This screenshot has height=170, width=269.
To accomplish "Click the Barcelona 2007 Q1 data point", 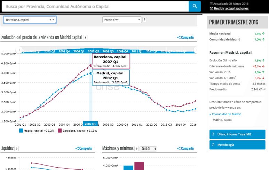I will click(90, 66).
